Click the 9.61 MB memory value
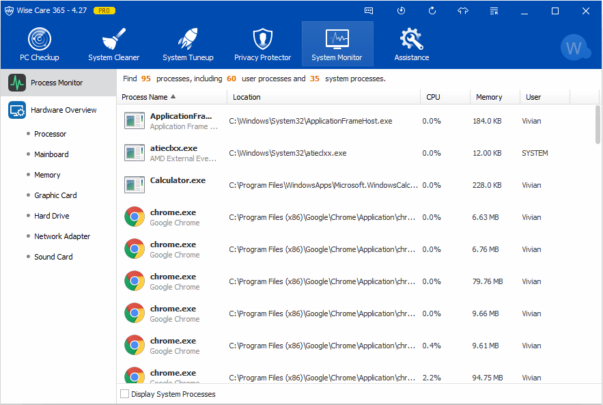Image resolution: width=603 pixels, height=405 pixels. click(x=486, y=346)
